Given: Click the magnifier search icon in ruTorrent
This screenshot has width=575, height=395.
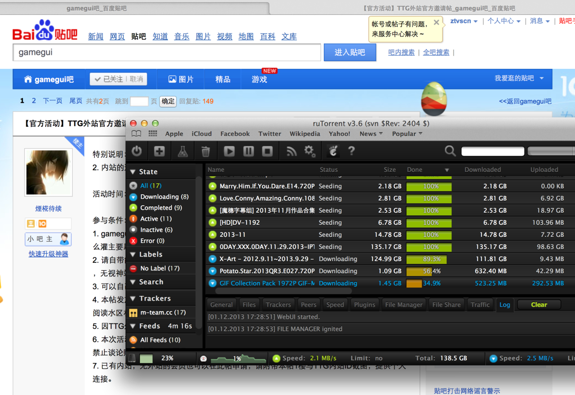Looking at the screenshot, I should coord(450,151).
